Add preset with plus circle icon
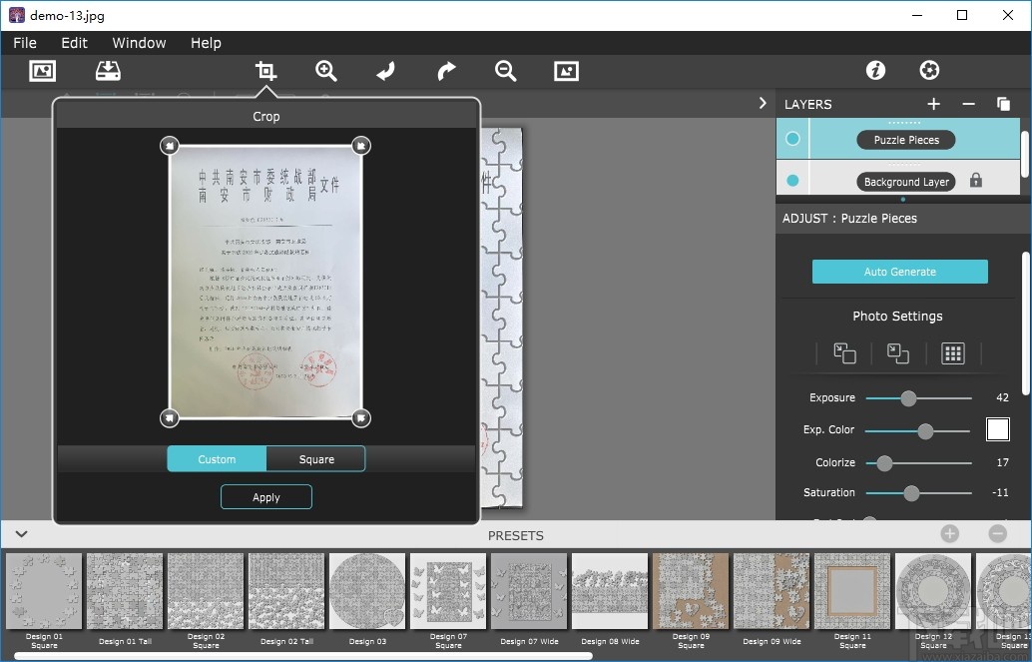The image size is (1032, 662). 949,533
